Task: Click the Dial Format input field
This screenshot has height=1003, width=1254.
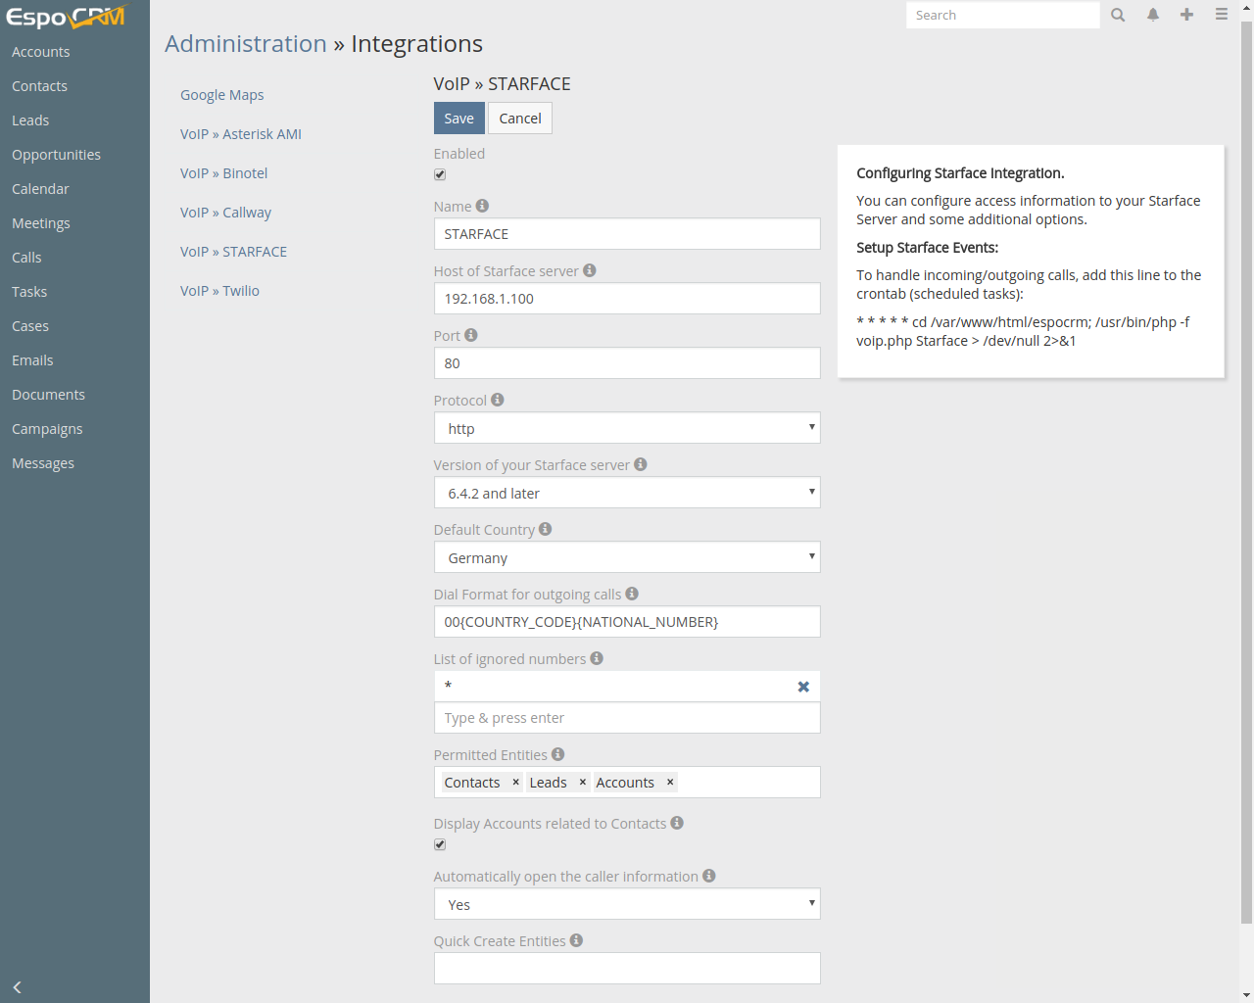Action: (627, 622)
